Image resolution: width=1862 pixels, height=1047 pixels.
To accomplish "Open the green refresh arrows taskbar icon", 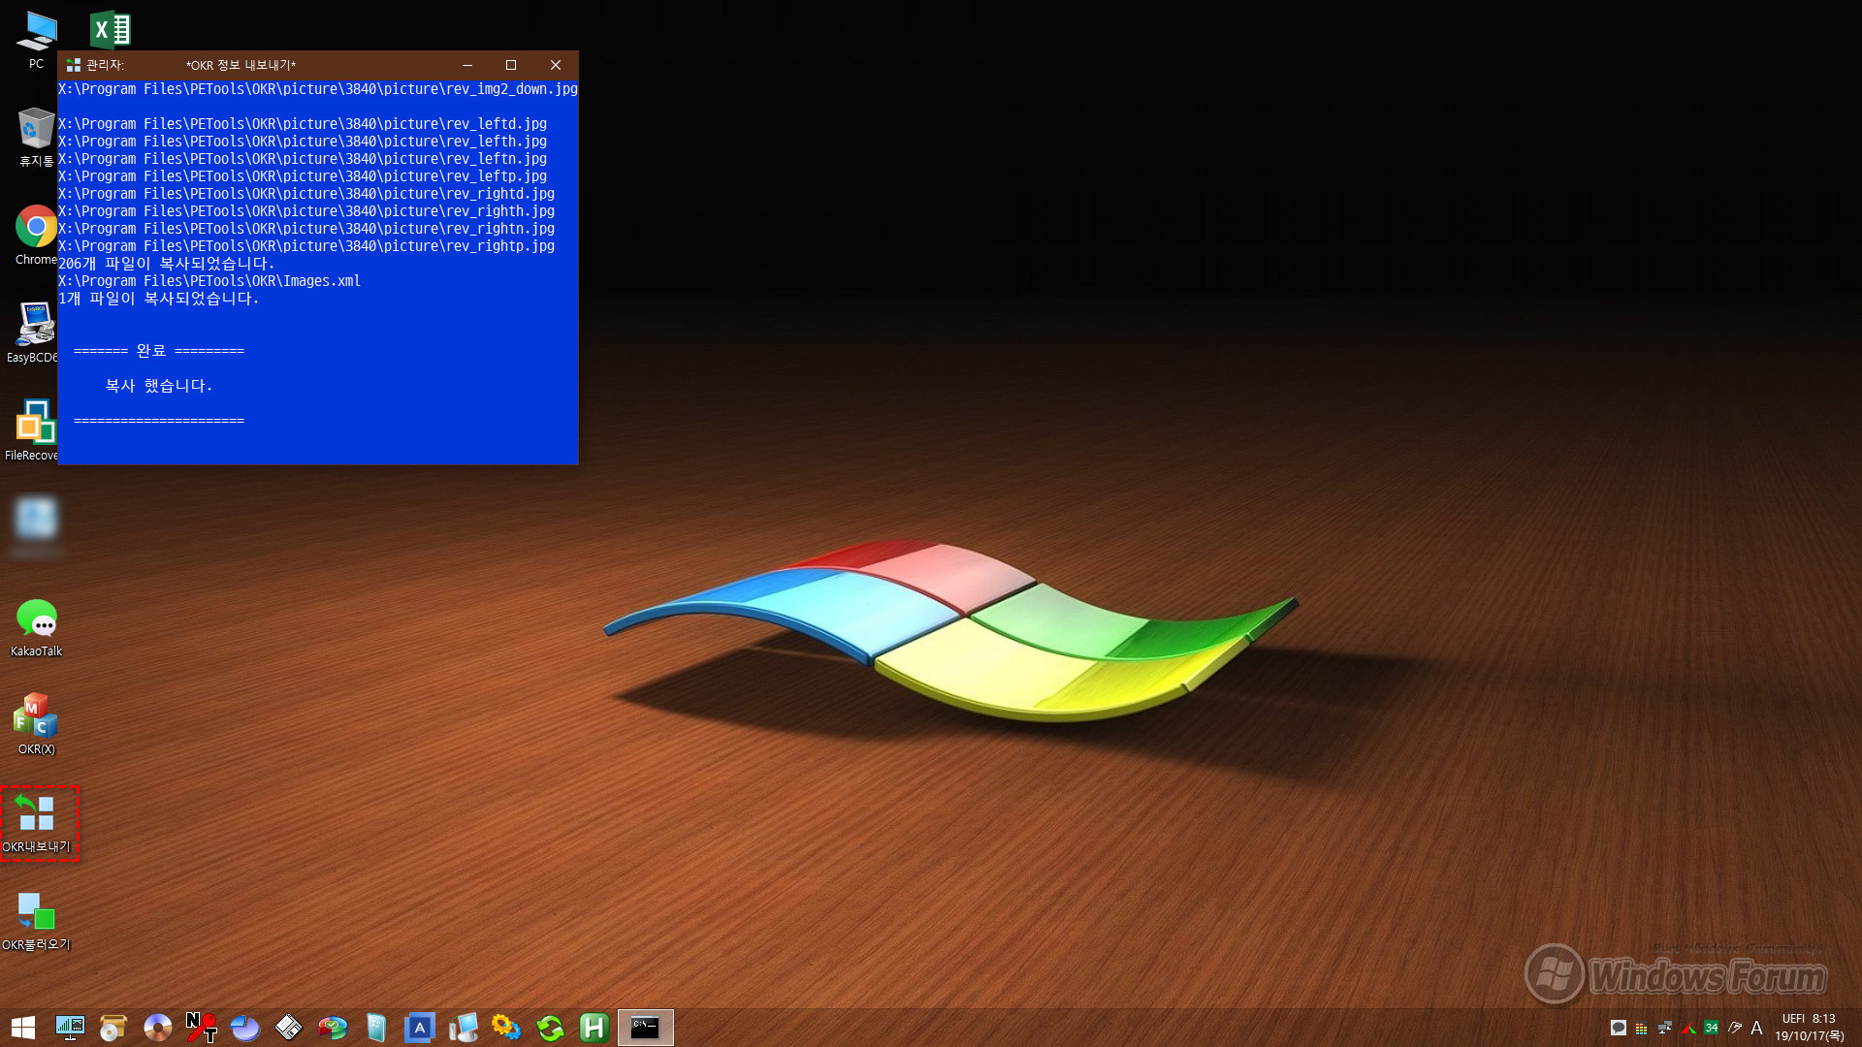I will [550, 1028].
